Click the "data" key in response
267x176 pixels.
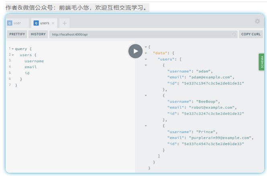point(160,53)
